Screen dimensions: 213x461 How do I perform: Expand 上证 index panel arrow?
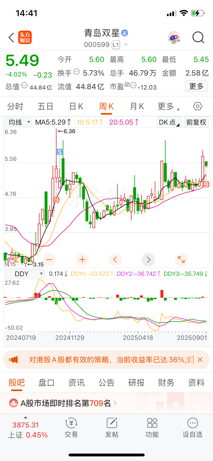coord(26,417)
